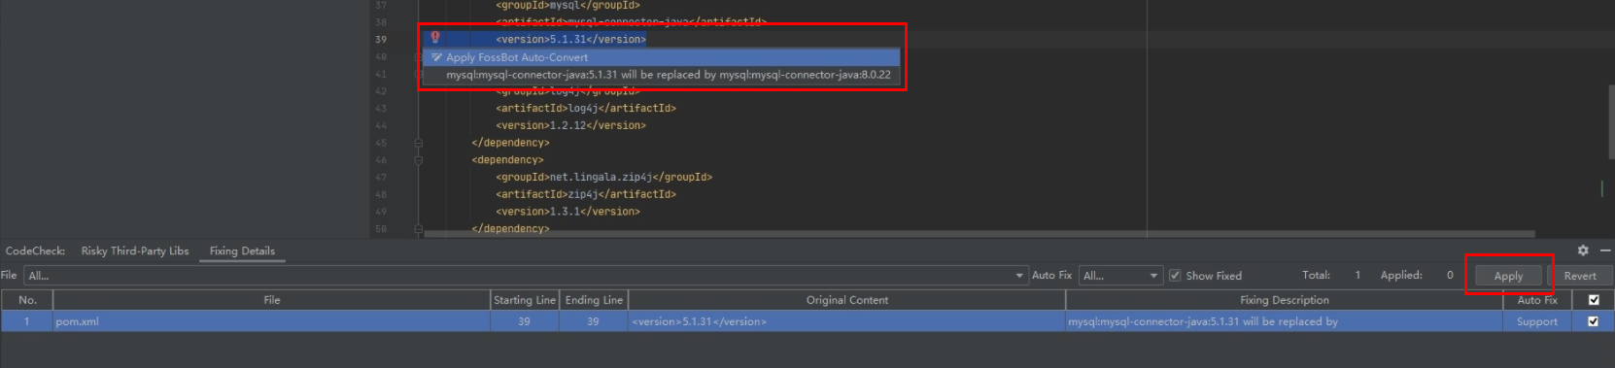The width and height of the screenshot is (1615, 368).
Task: Open the File filter dropdown
Action: (x=526, y=276)
